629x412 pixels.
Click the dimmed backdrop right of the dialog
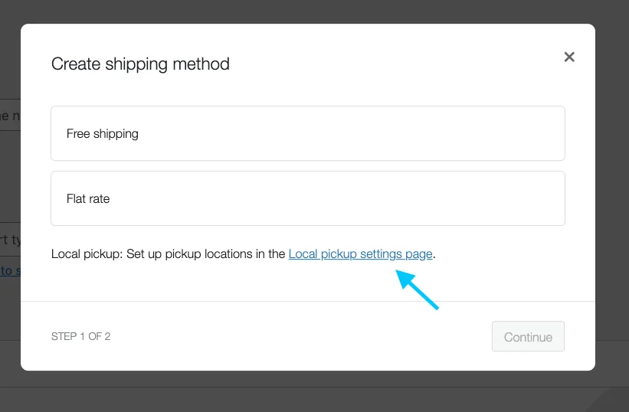click(612, 201)
